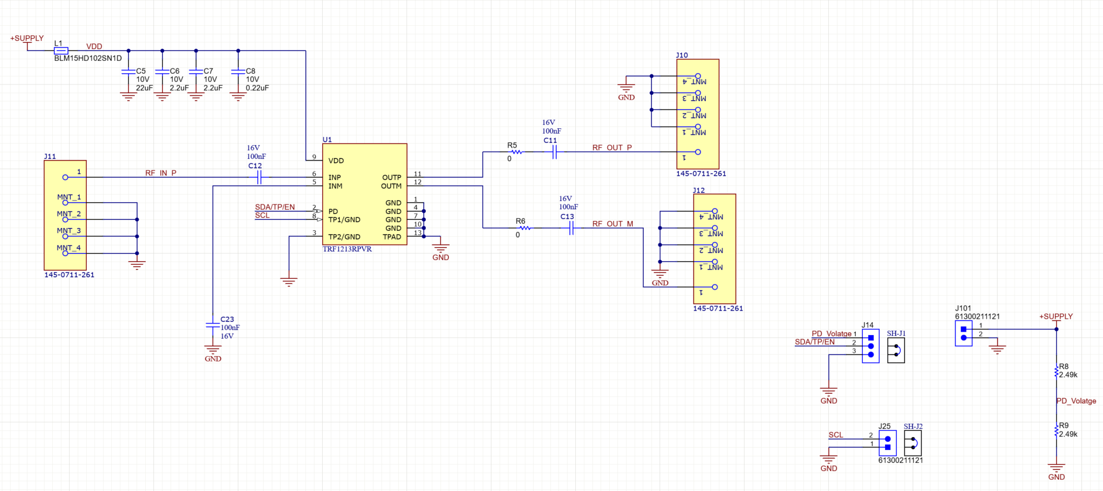Click the +SUPPLY power port near L1
The height and width of the screenshot is (491, 1103).
tap(27, 39)
